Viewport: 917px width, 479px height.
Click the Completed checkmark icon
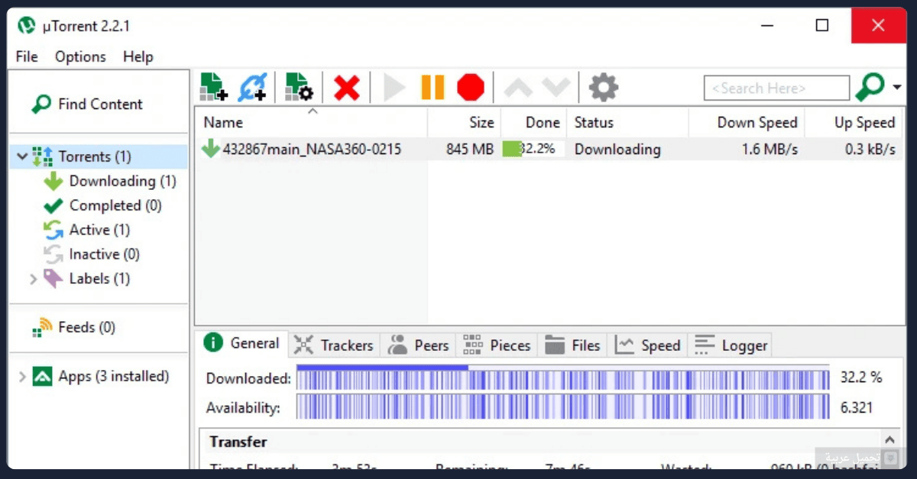pyautogui.click(x=53, y=206)
